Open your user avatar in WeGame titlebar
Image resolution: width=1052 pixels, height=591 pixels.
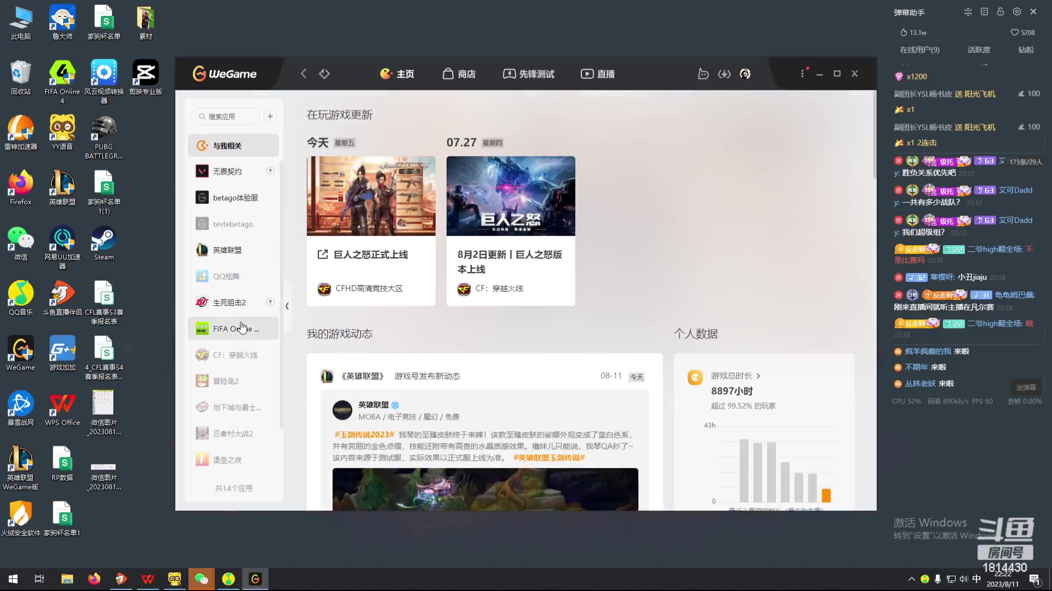[745, 73]
